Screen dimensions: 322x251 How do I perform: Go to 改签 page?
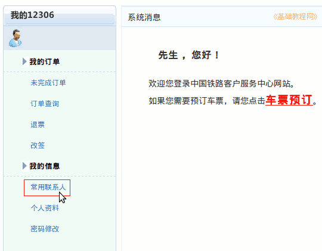coord(38,145)
